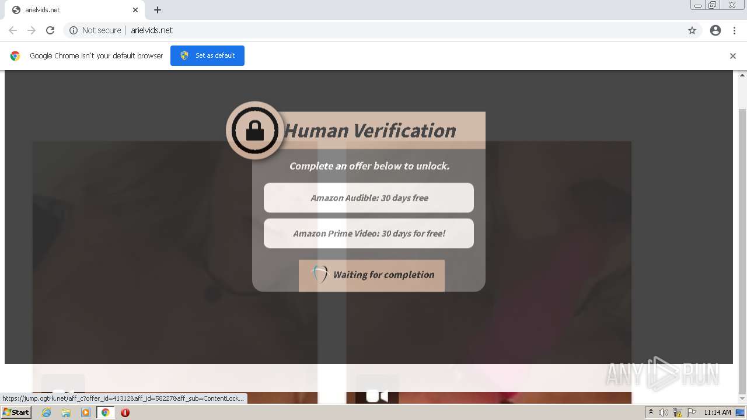Click the Action Center flag icon
The image size is (747, 420).
tap(692, 412)
